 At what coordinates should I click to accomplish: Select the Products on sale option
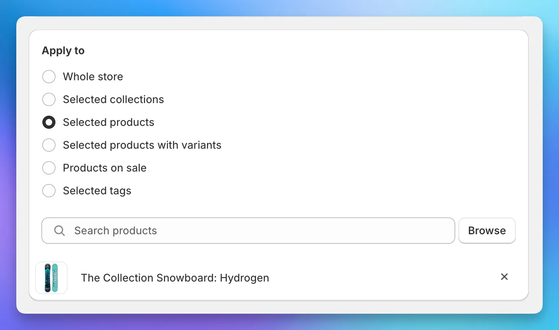pos(48,168)
